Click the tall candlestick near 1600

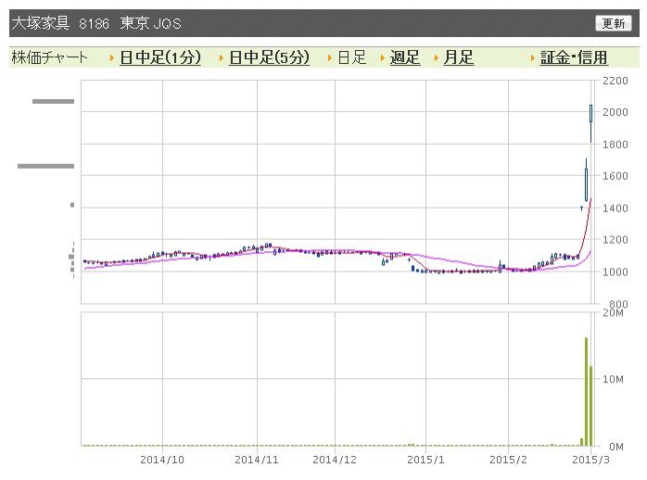point(586,182)
